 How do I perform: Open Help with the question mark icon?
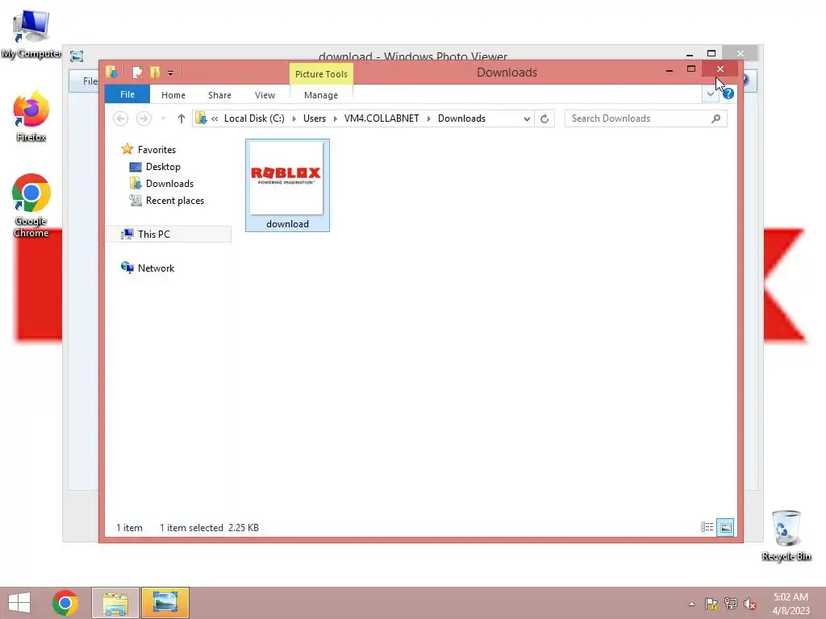[x=728, y=93]
